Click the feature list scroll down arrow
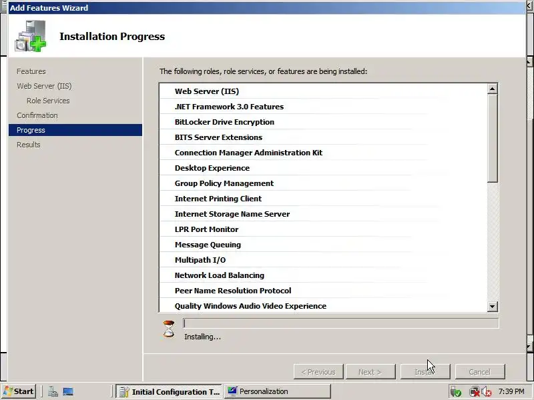Image resolution: width=534 pixels, height=400 pixels. point(492,306)
